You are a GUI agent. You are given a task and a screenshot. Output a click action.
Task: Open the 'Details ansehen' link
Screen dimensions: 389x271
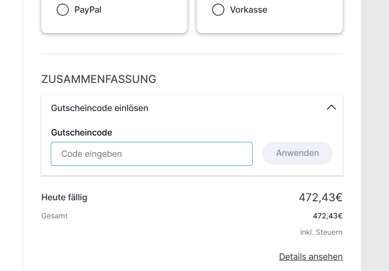(x=311, y=256)
